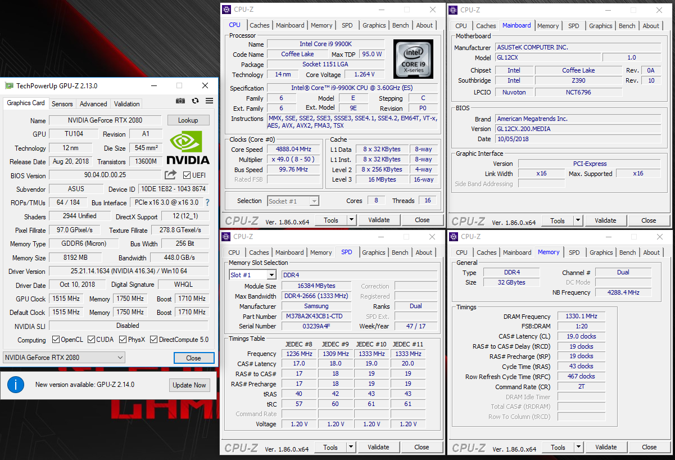Click the processor Name Intel Core i9 9900K
The image size is (675, 460).
point(325,44)
